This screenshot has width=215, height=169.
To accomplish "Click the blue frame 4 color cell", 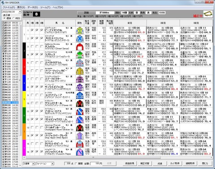I will pos(24,83).
